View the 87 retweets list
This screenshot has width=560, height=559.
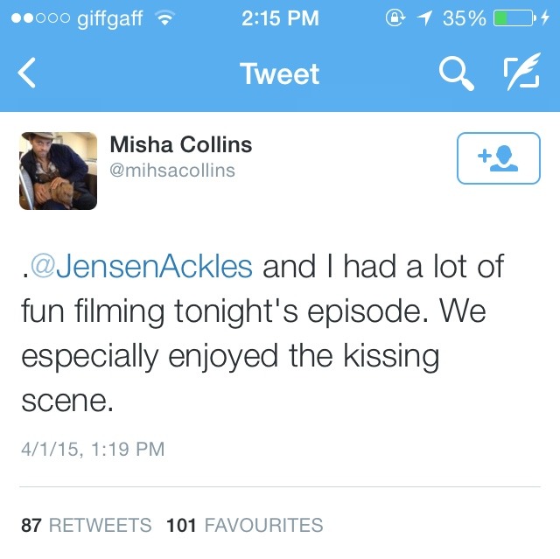(87, 525)
